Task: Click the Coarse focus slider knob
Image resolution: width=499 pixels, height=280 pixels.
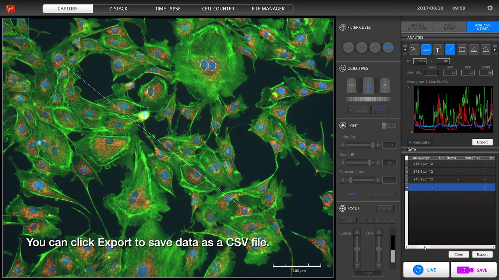Action: point(357,249)
